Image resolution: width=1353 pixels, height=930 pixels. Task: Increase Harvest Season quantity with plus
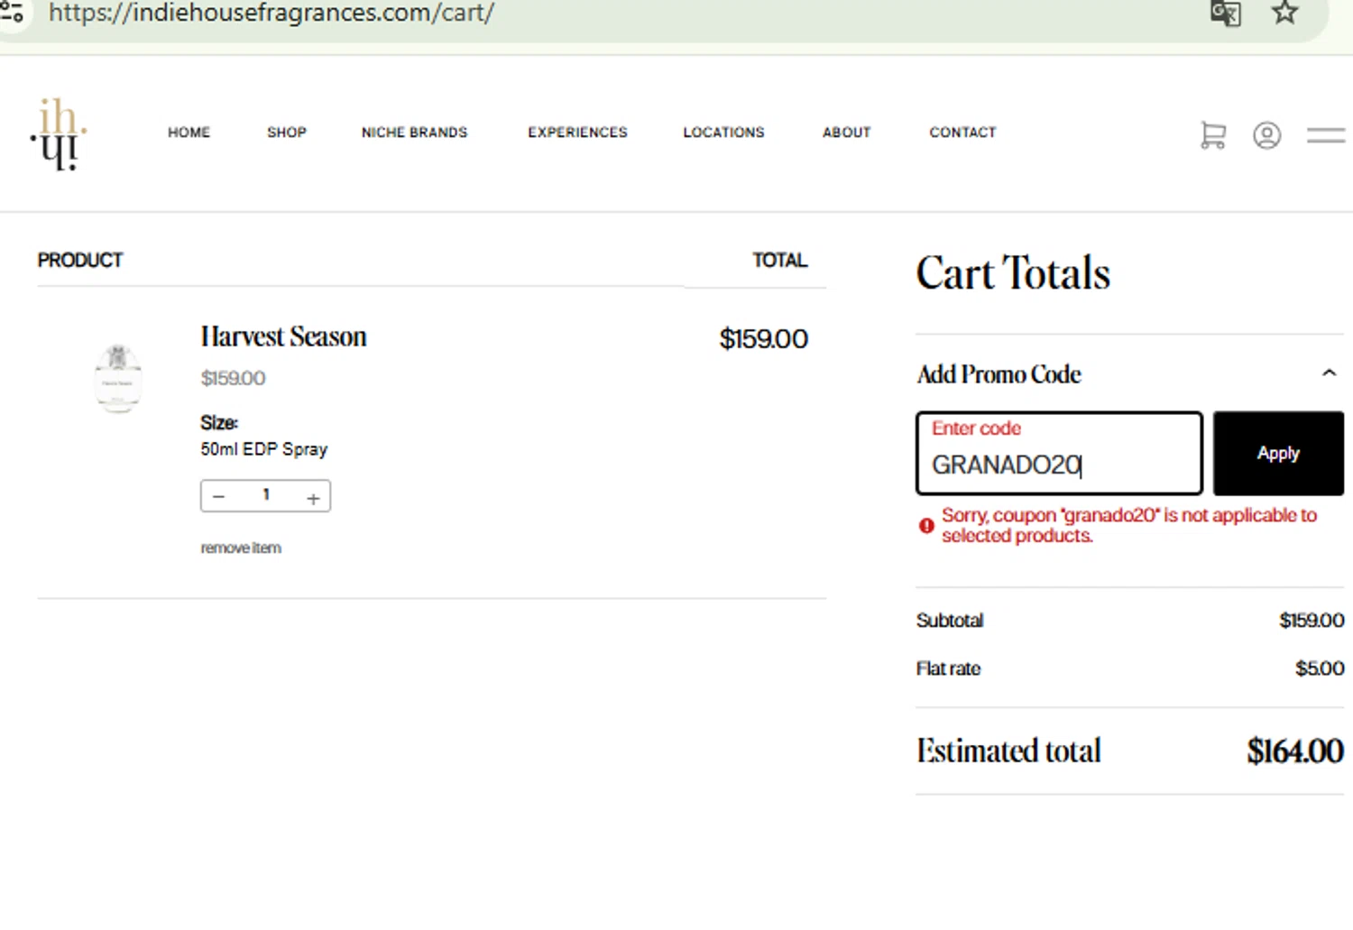(x=313, y=497)
